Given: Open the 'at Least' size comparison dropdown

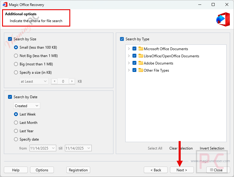Looking at the screenshot, I should coord(34,81).
